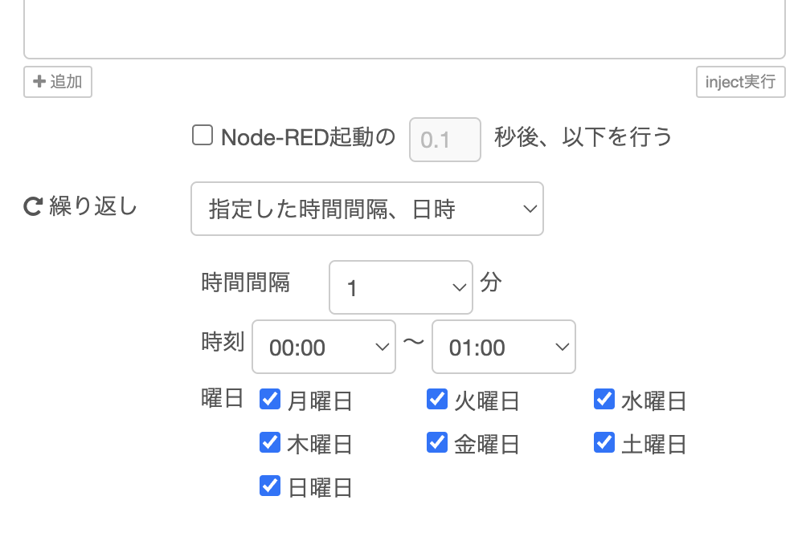Uncheck the 火曜日 checkbox
Image resolution: width=802 pixels, height=549 pixels.
[437, 399]
